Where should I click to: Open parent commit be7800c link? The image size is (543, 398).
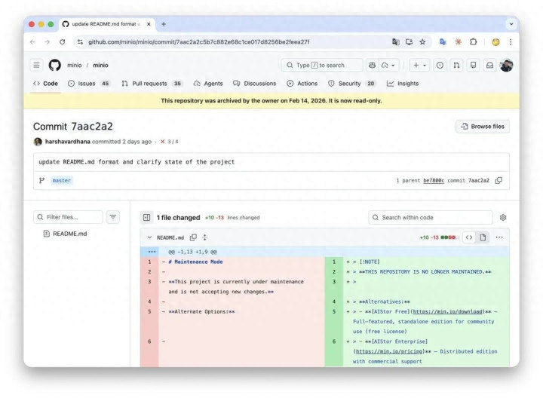(432, 181)
